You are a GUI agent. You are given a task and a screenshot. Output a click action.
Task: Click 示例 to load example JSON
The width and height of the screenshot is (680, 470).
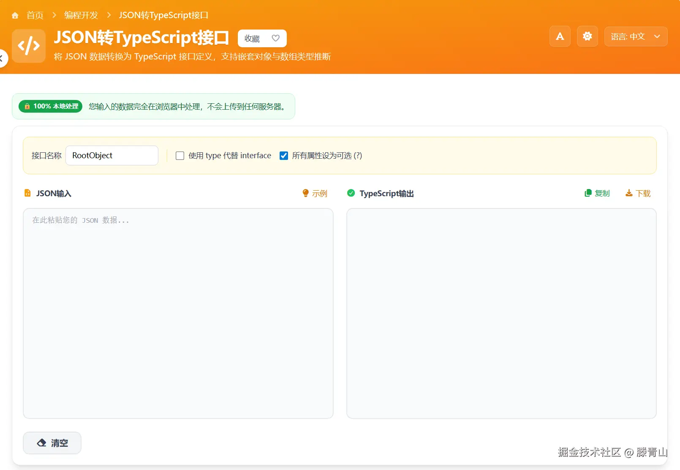click(320, 193)
